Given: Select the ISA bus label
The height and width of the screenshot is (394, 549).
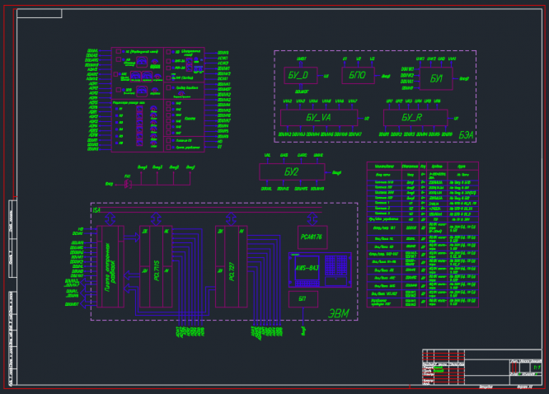Looking at the screenshot, I should point(96,211).
